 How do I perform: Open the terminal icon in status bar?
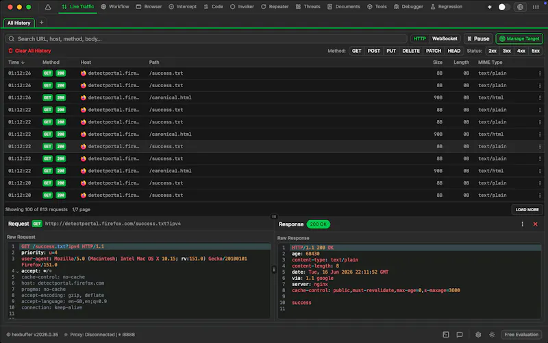pyautogui.click(x=446, y=335)
